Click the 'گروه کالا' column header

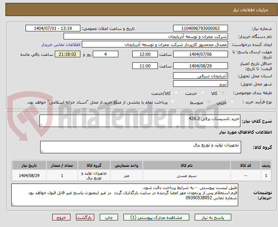click(94, 165)
